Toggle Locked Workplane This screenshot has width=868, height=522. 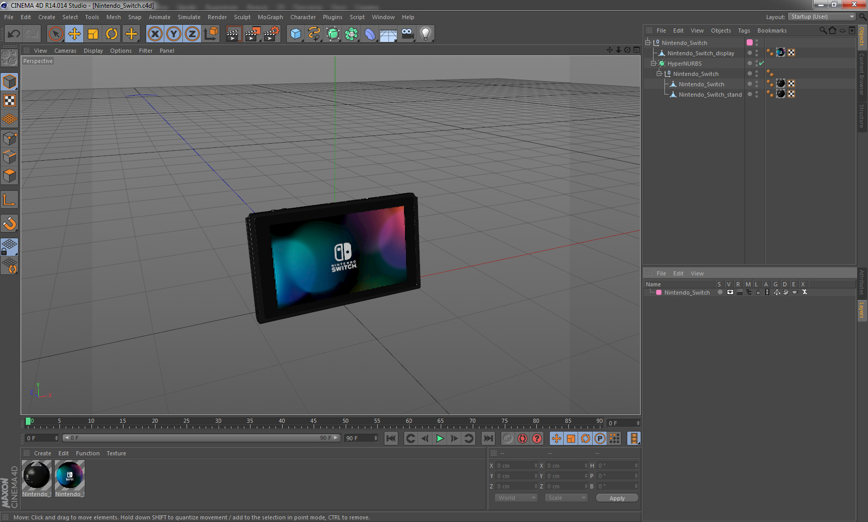pyautogui.click(x=9, y=247)
